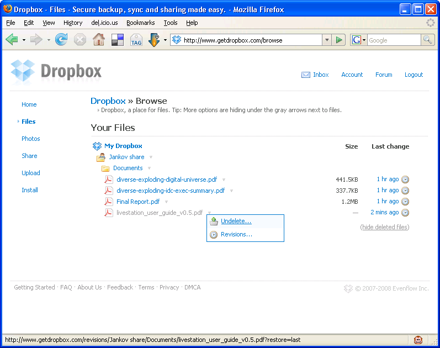
Task: Open the View menu
Action: pyautogui.click(x=49, y=23)
